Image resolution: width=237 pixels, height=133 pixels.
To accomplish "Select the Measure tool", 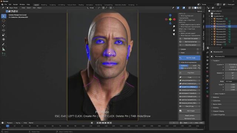I will pyautogui.click(x=4, y=49).
